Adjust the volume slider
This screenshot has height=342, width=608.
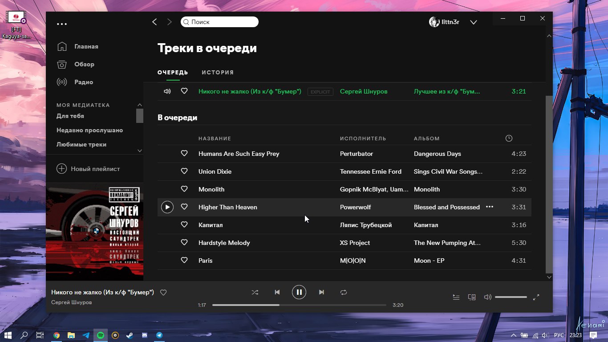[511, 297]
